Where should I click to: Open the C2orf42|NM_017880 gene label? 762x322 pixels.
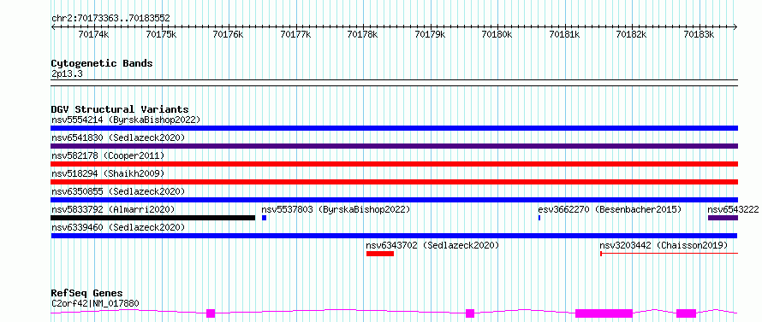click(95, 304)
